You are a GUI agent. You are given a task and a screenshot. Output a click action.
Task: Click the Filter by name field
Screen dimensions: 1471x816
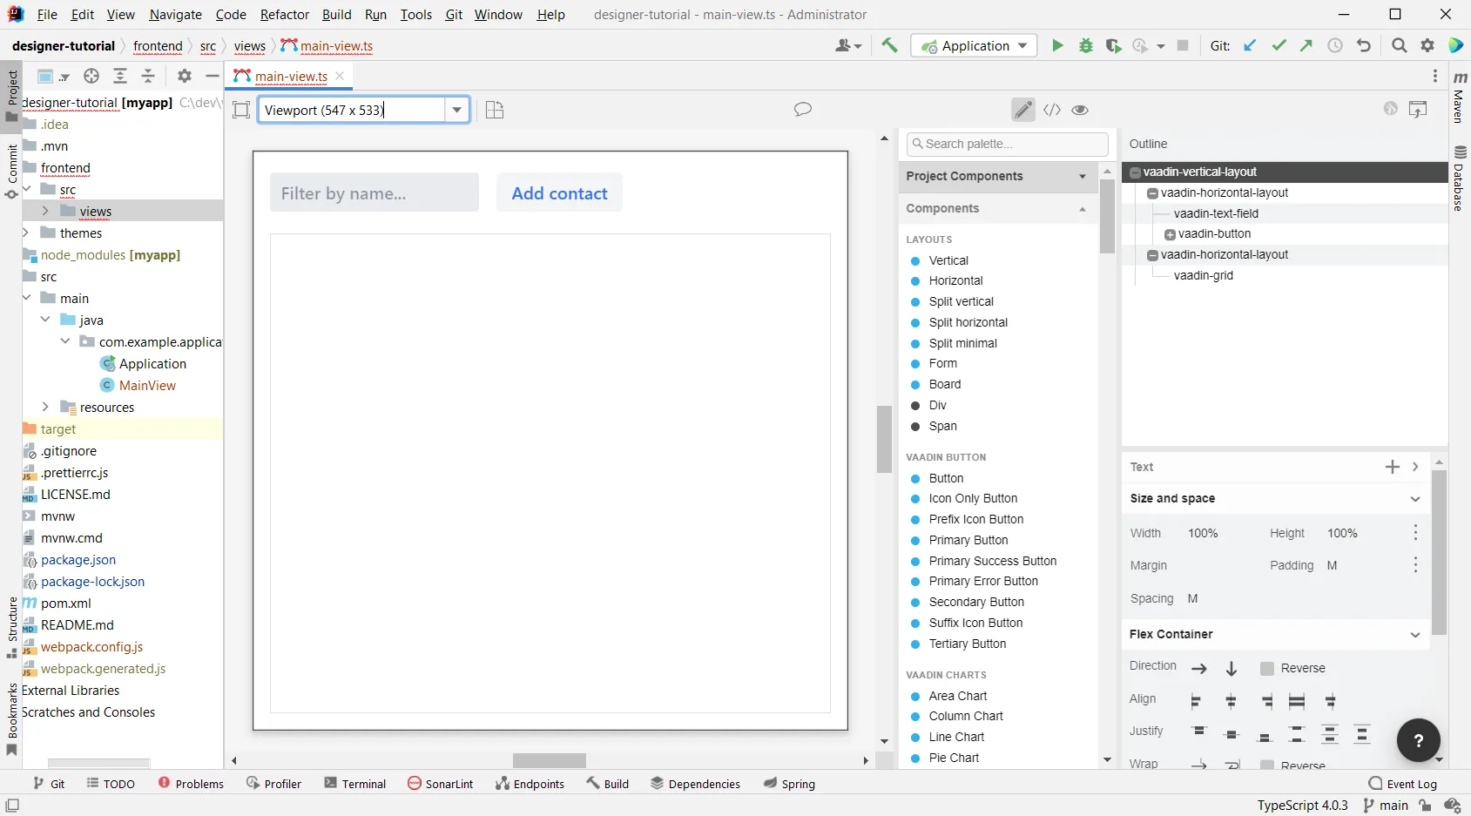374,192
